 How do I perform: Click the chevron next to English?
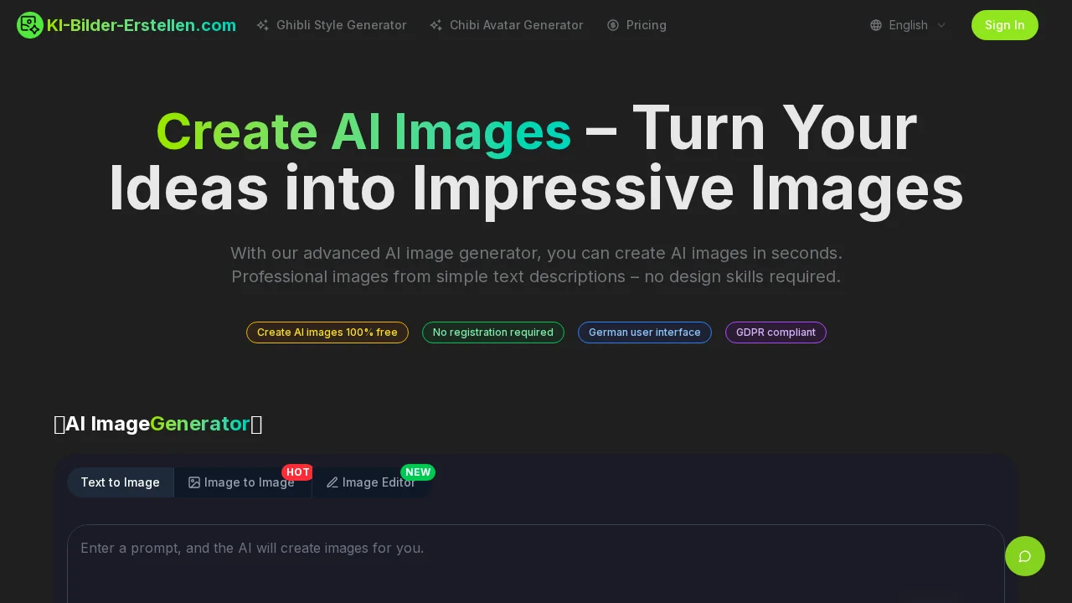pos(941,25)
